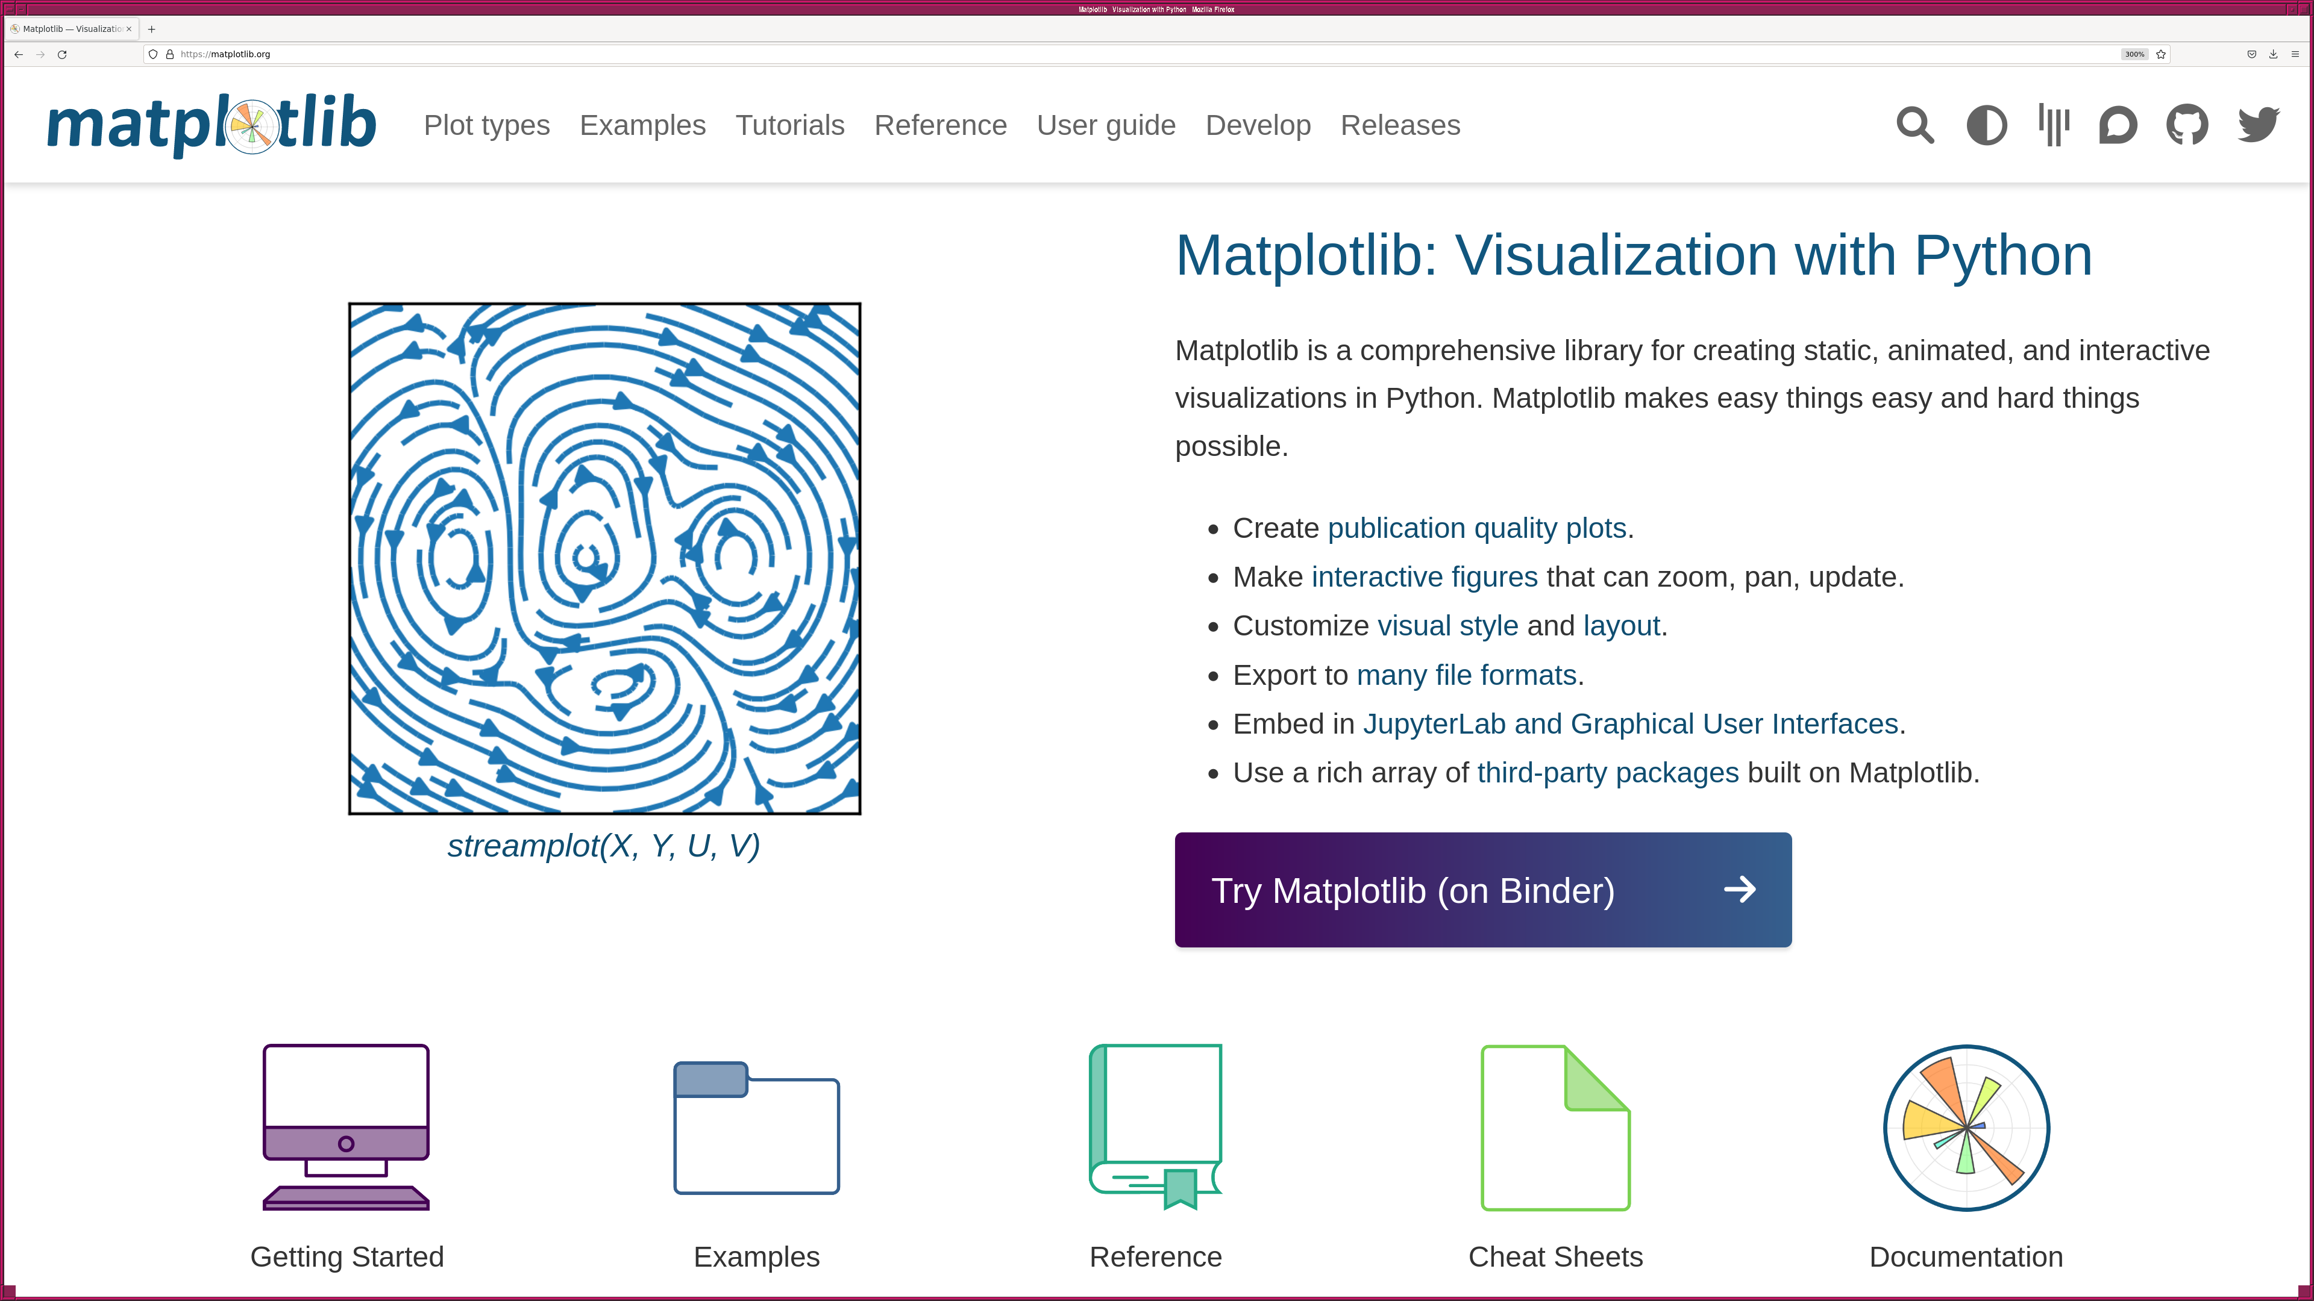The width and height of the screenshot is (2314, 1301).
Task: Click the Reference book icon
Action: (1155, 1127)
